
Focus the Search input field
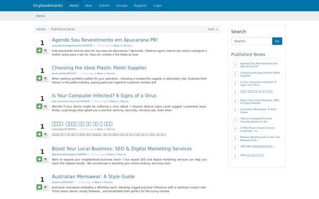click(252, 41)
